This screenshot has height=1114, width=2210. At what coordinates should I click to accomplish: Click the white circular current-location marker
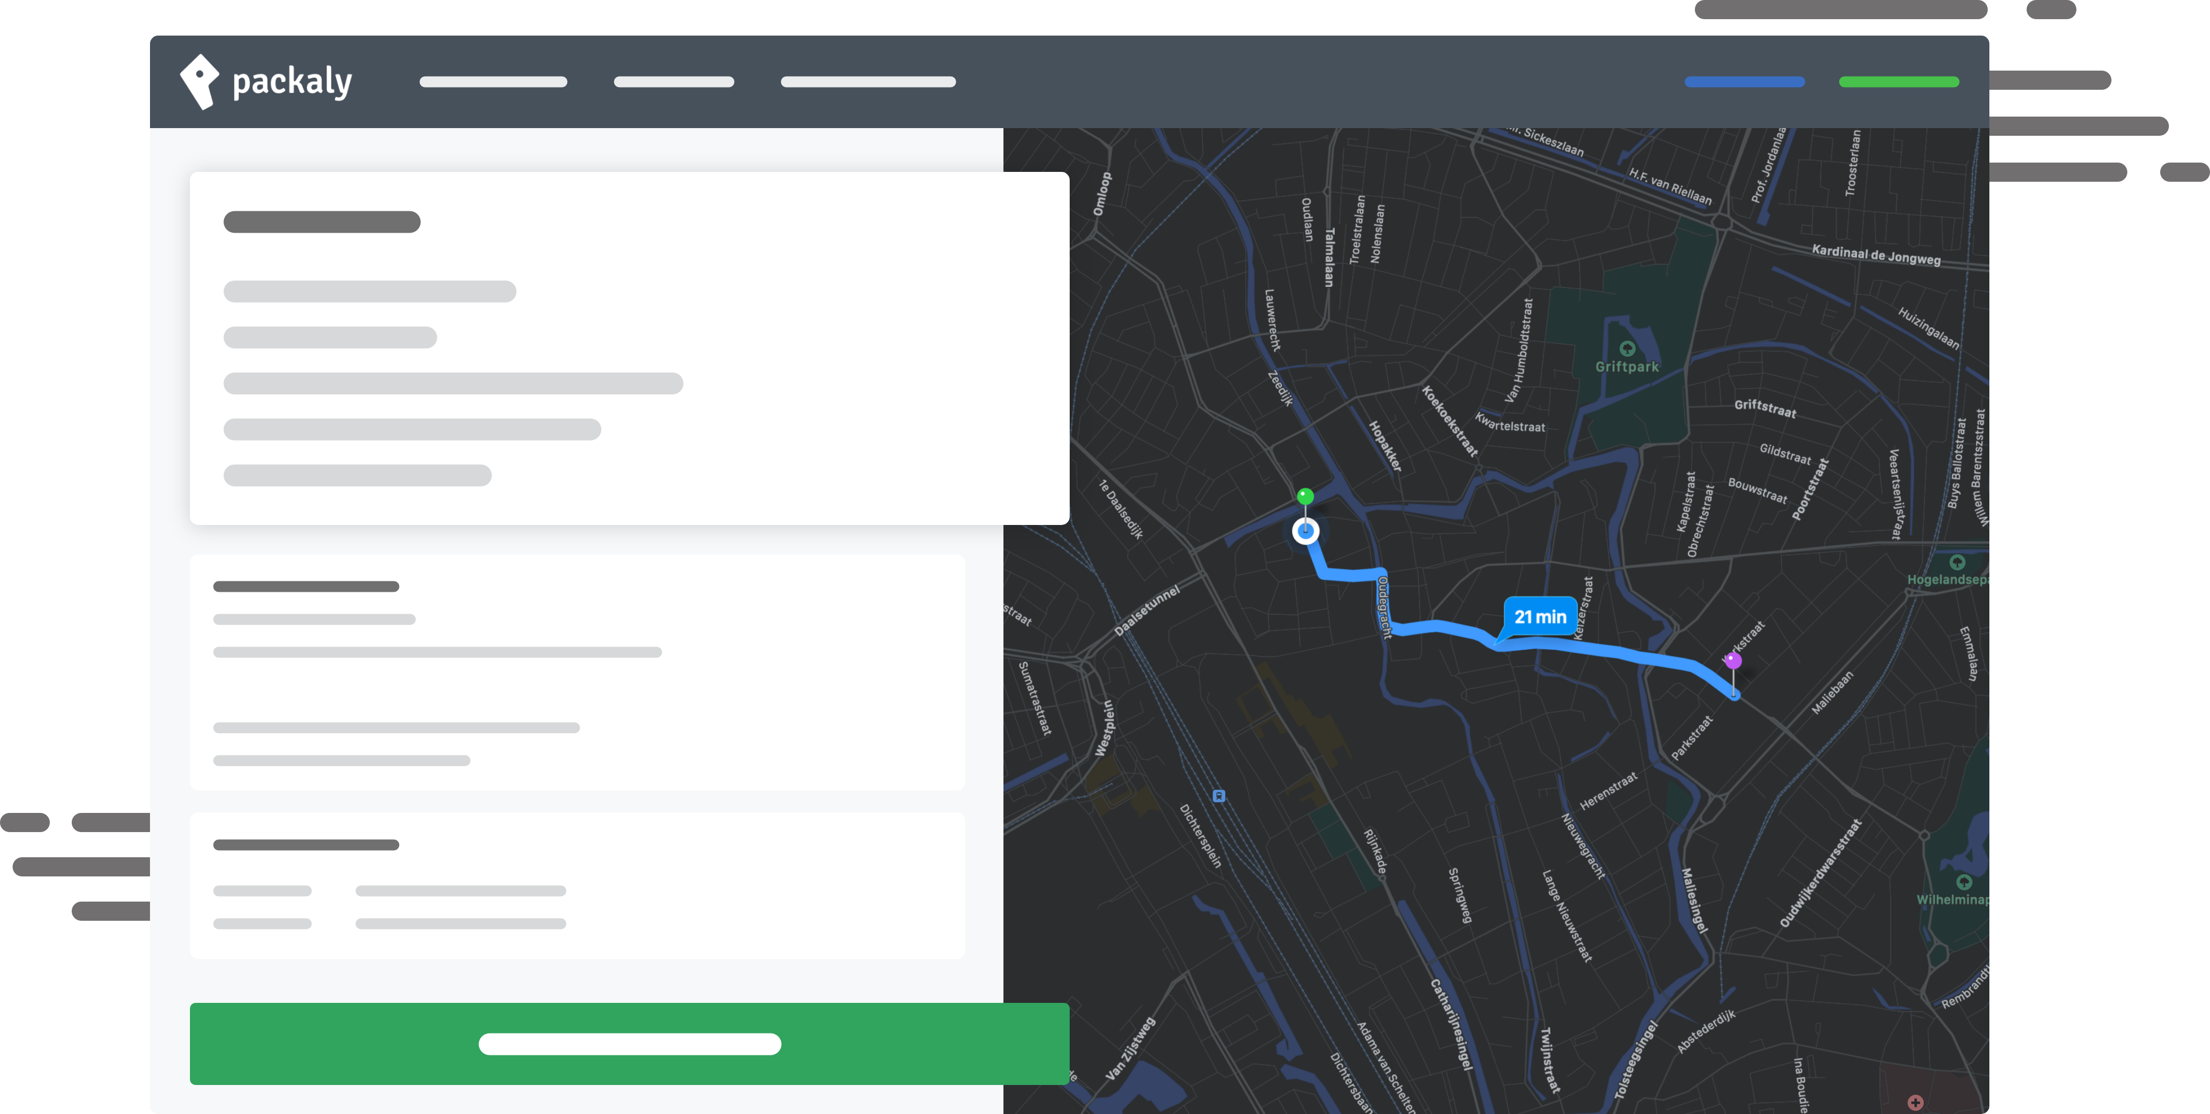click(x=1306, y=532)
